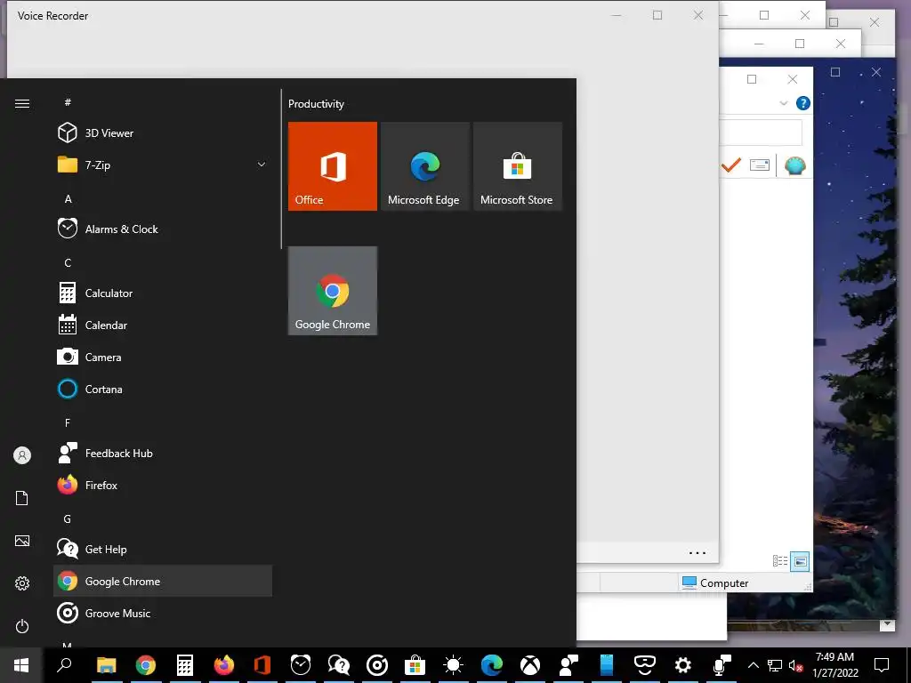Open Feedback Hub from the Start menu list
The width and height of the screenshot is (911, 683).
coord(163,453)
